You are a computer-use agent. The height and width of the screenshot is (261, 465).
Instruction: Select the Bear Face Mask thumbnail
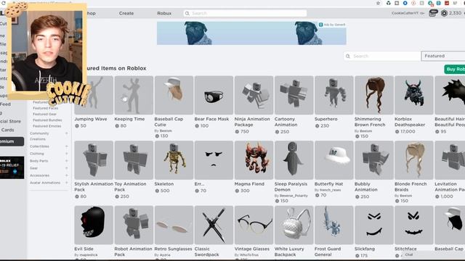pos(214,95)
